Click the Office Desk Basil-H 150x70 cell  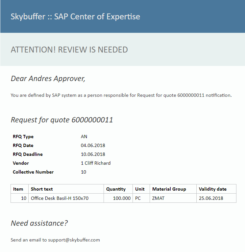[x=60, y=198]
